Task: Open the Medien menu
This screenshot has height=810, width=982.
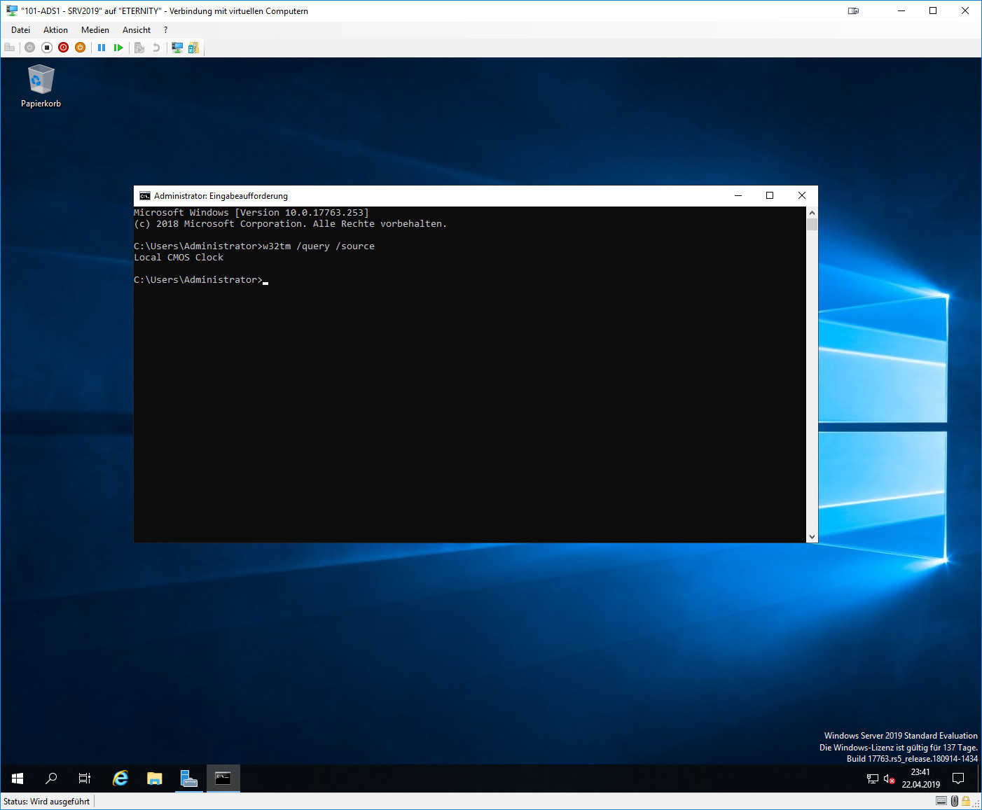Action: click(95, 30)
